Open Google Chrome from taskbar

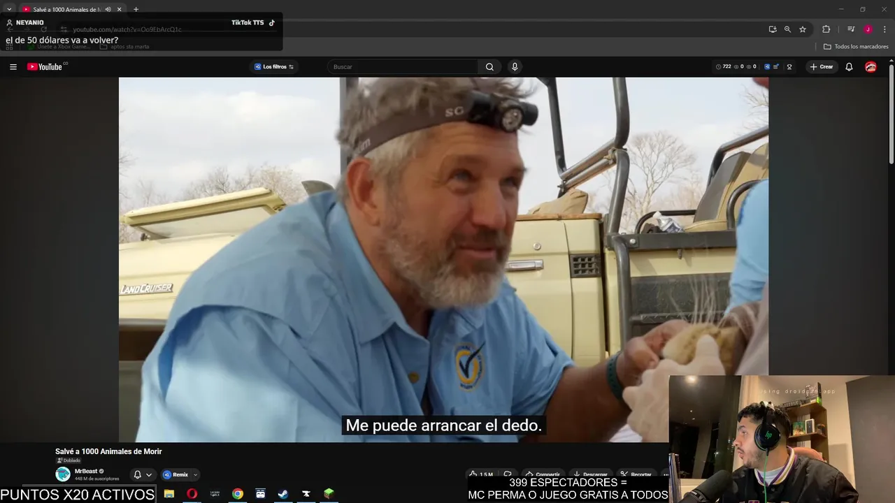238,494
